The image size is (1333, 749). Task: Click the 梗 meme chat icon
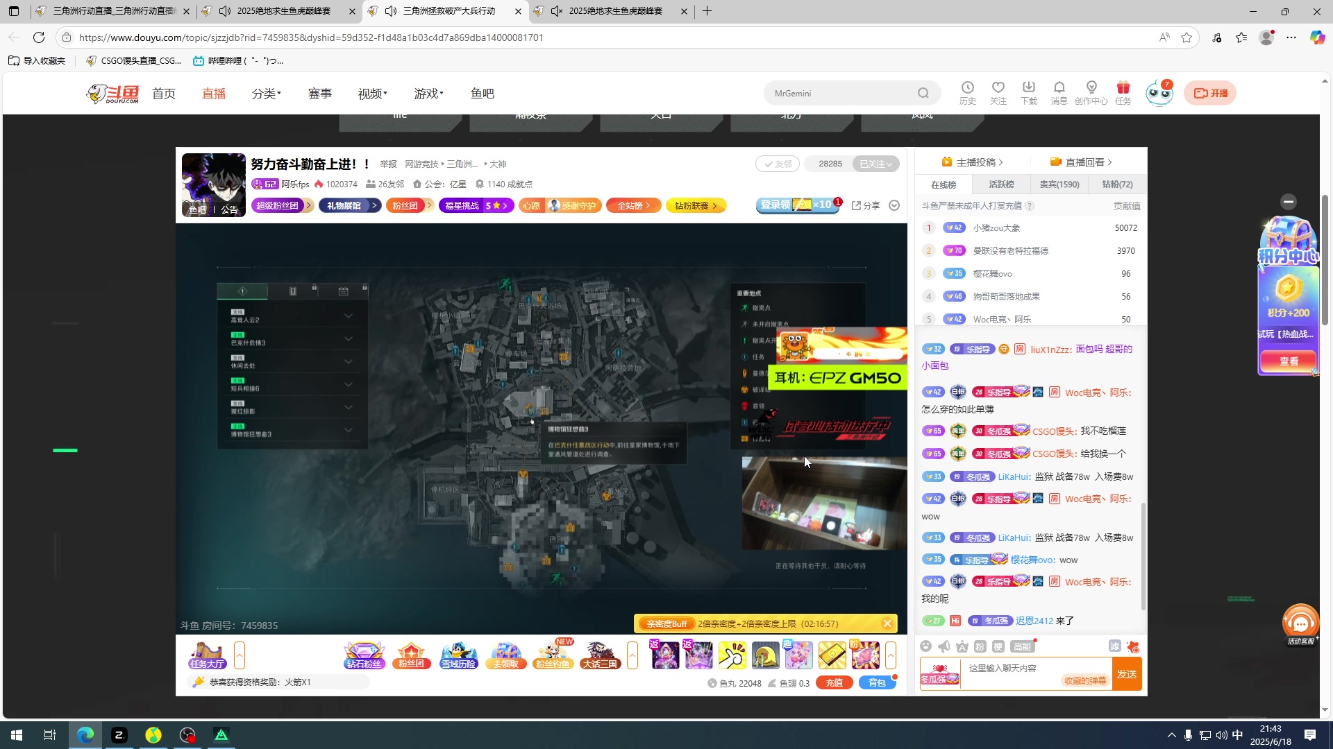(998, 646)
